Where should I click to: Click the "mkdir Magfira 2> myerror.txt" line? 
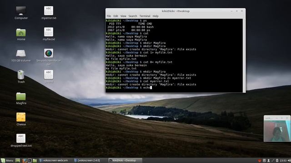tap(149, 78)
